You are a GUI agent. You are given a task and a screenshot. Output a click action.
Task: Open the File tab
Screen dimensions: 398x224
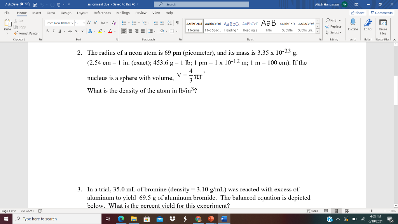(x=7, y=13)
